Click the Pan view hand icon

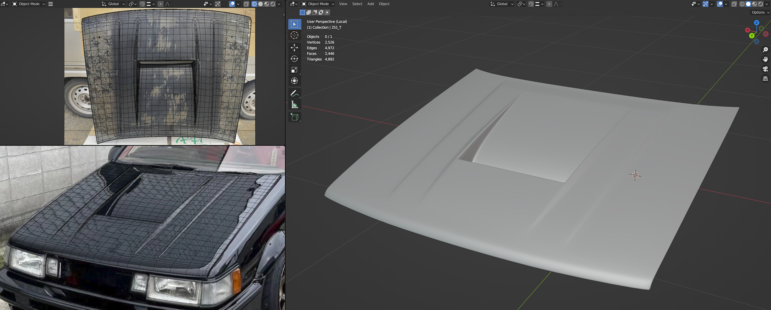[x=765, y=59]
